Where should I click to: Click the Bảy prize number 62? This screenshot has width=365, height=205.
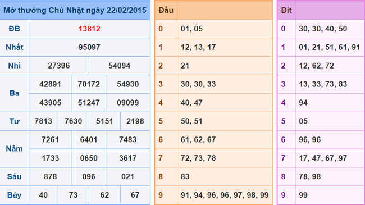[x=104, y=195]
